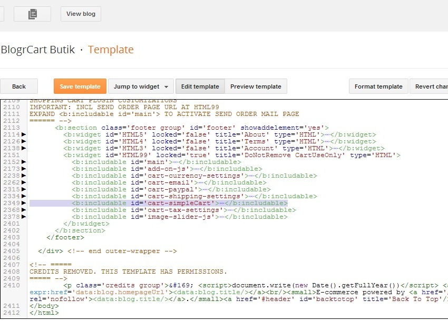Click the folded marker in cart-paypal line
Image resolution: width=448 pixels, height=330 pixels.
coord(205,189)
